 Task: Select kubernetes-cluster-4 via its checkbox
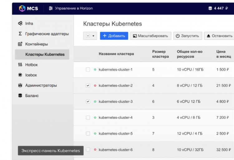tap(88, 117)
